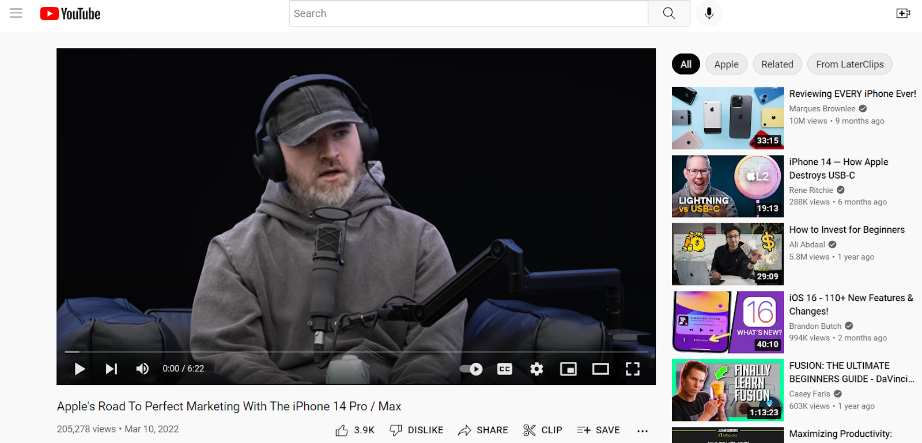Open 'How to Invest for Beginners' title
Screen dimensions: 922x443
pyautogui.click(x=847, y=229)
